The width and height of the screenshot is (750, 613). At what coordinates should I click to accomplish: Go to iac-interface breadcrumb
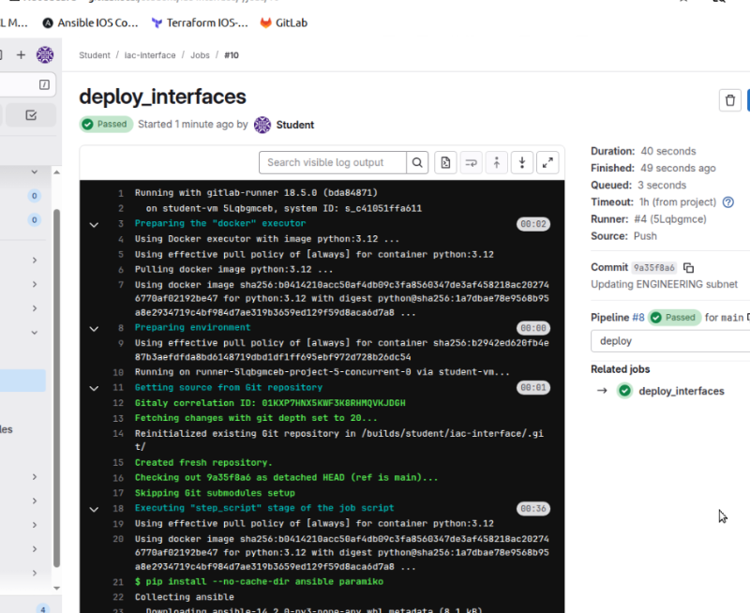point(150,55)
